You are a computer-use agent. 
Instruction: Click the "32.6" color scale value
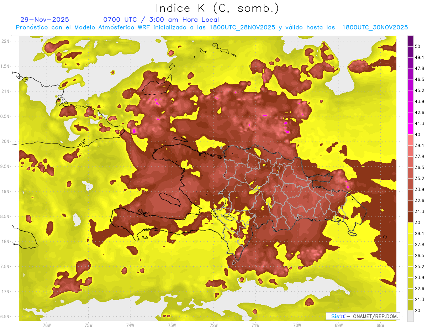[419, 200]
